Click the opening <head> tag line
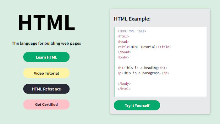 123,42
